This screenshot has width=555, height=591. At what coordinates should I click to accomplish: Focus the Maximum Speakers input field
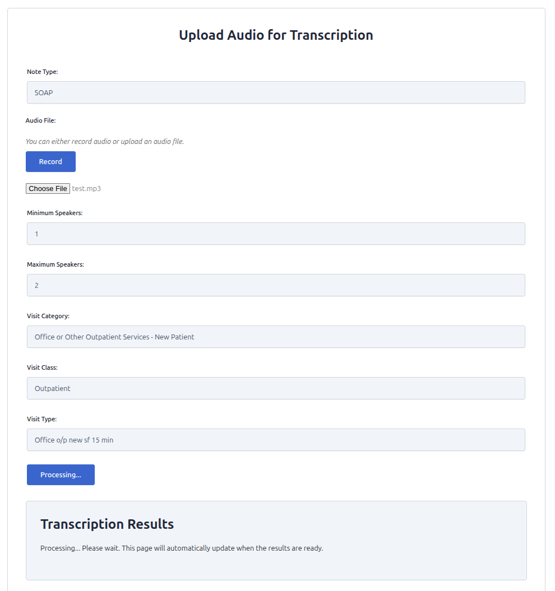point(276,285)
